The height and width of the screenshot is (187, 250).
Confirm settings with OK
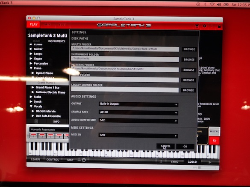pyautogui.click(x=185, y=147)
